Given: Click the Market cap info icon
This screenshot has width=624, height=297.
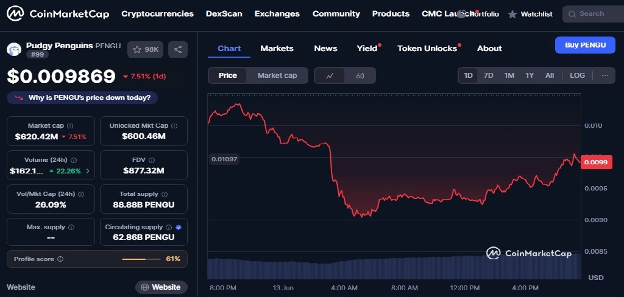Looking at the screenshot, I should pos(70,125).
